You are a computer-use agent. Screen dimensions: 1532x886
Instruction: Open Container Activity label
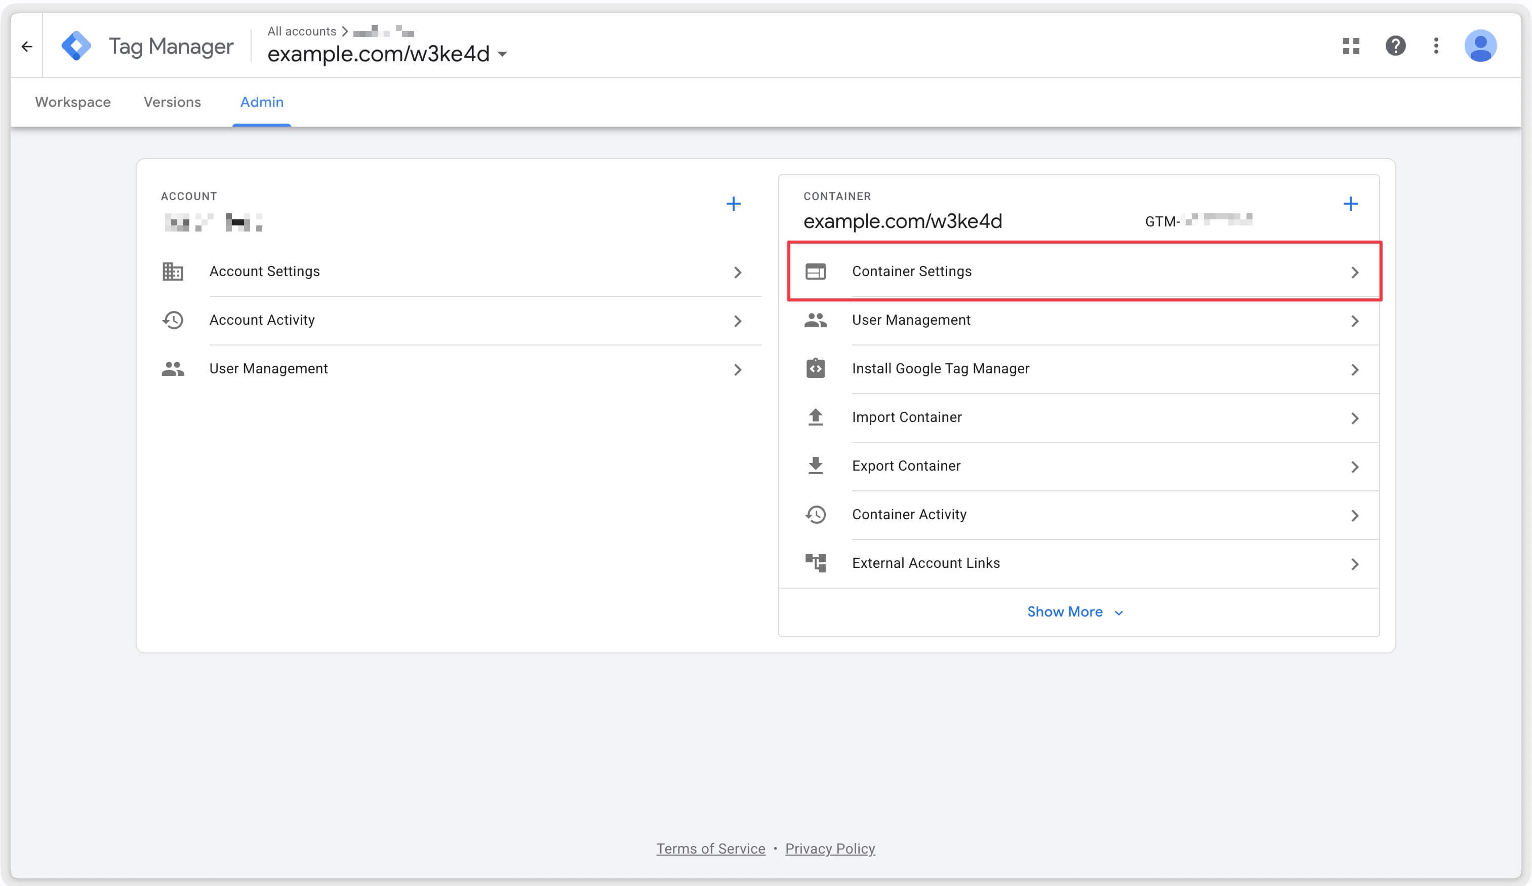click(x=909, y=515)
